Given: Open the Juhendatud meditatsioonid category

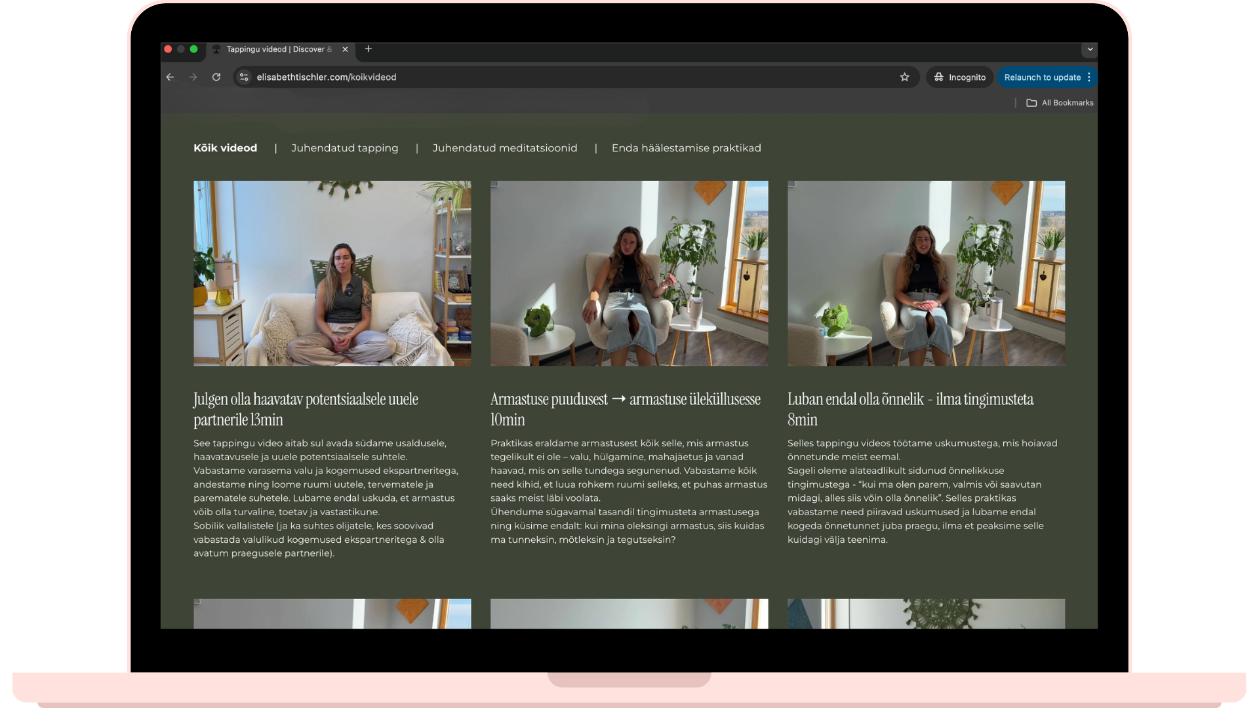Looking at the screenshot, I should (x=504, y=148).
